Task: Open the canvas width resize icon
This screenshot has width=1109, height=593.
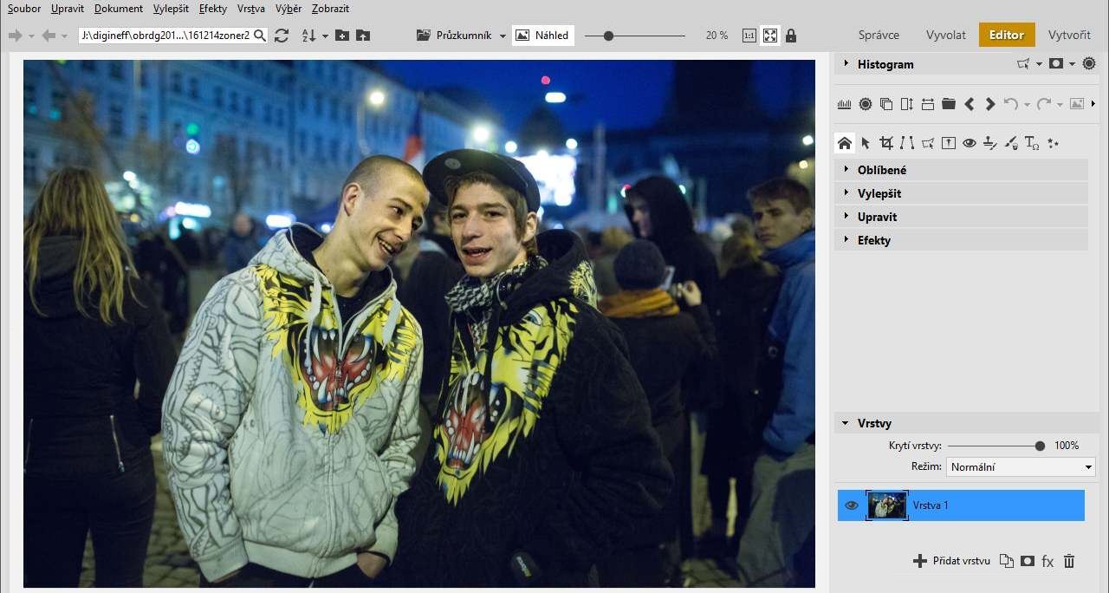Action: click(928, 104)
